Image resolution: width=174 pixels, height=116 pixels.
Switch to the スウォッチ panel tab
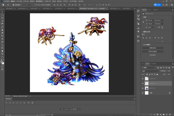click(x=155, y=9)
